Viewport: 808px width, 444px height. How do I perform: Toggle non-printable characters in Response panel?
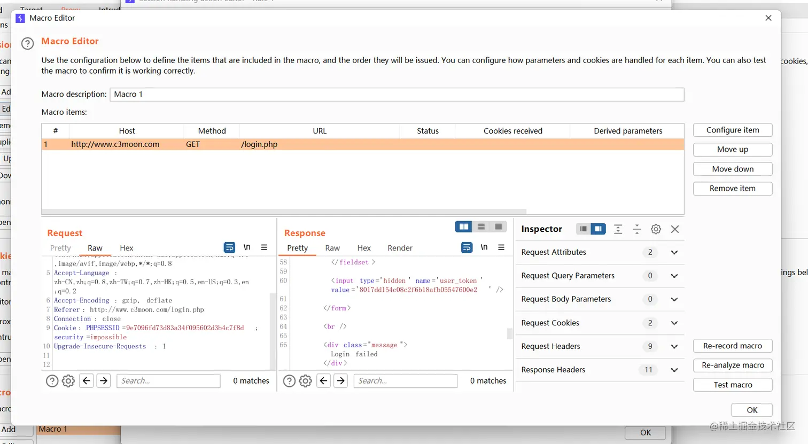(x=484, y=247)
